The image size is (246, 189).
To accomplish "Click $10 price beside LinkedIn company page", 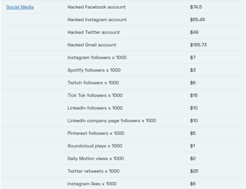I will (x=194, y=121).
